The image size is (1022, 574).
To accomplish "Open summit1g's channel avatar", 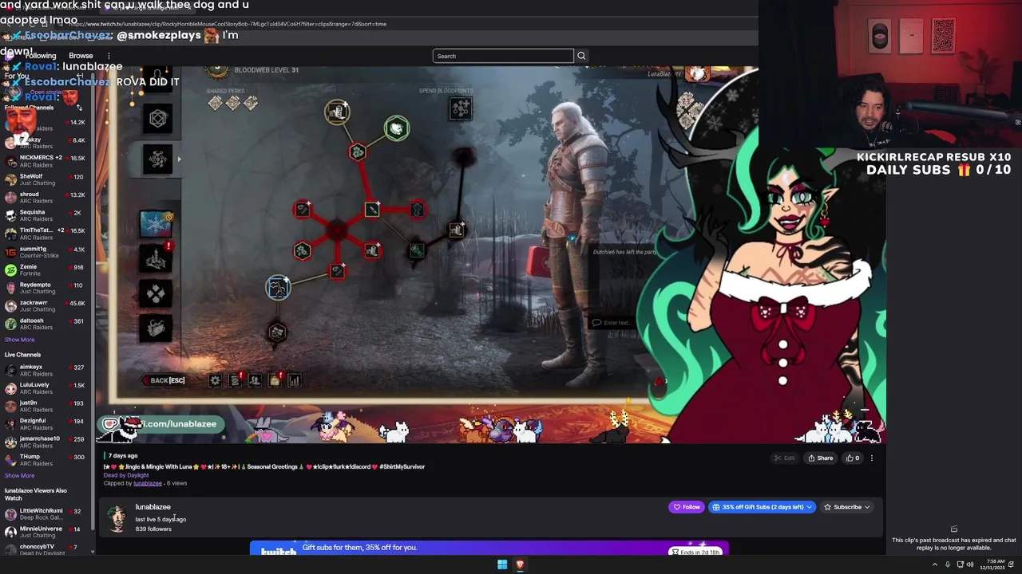I will 10,252.
